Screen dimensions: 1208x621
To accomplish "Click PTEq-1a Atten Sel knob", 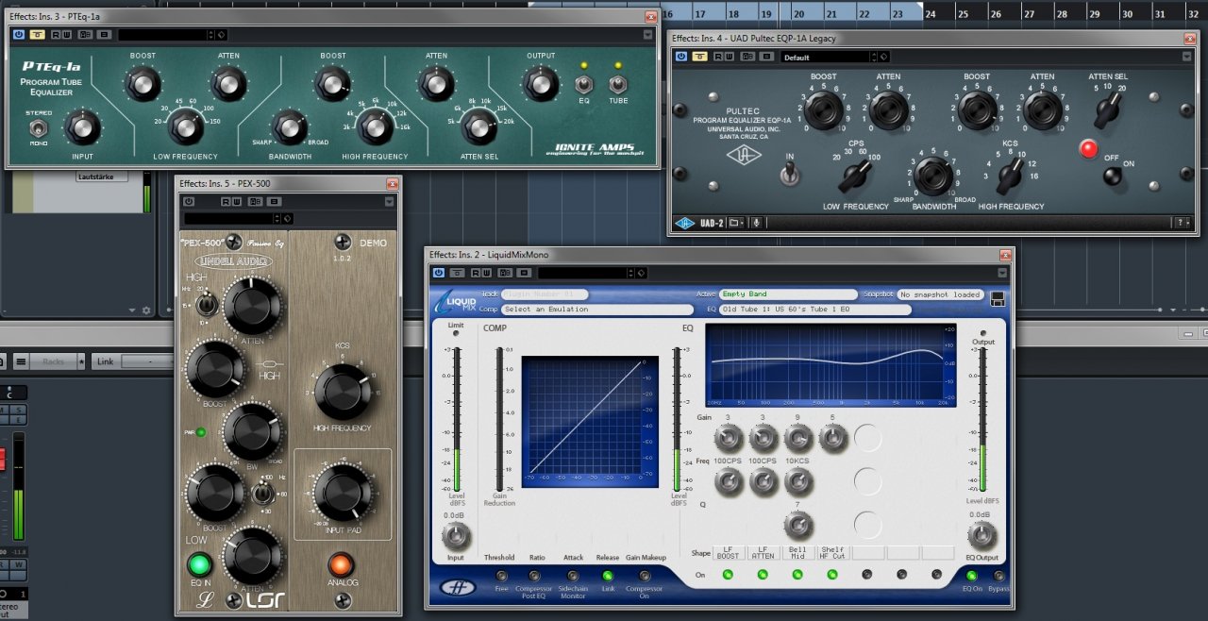I will [x=479, y=126].
